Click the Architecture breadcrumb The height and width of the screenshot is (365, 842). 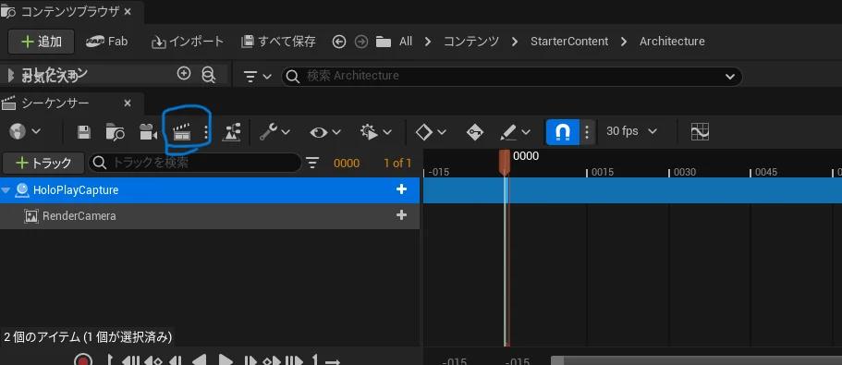672,42
